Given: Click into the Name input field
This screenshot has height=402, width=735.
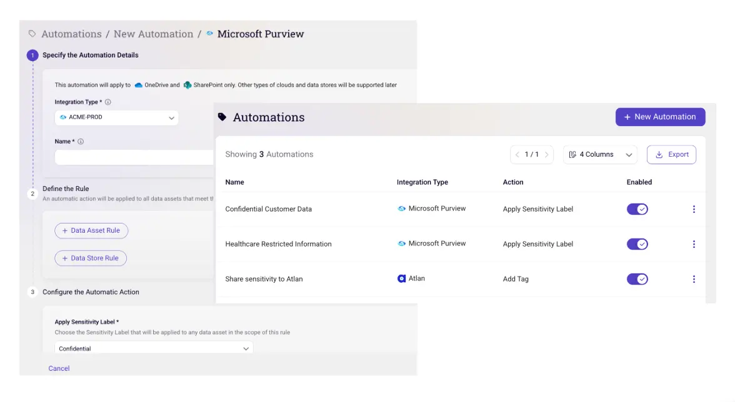Looking at the screenshot, I should point(134,157).
